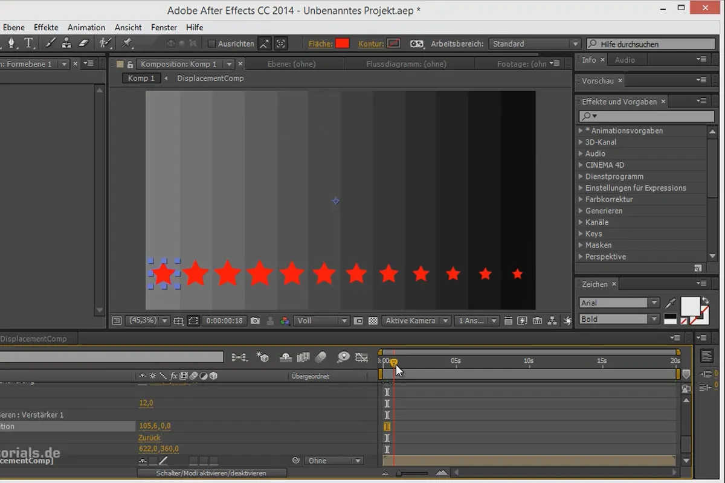Viewport: 725px width, 483px height.
Task: Open the graph editor icon
Action: 361,357
